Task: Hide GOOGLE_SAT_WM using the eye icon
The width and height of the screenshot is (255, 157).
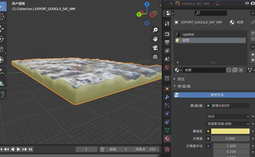Action: point(247,3)
